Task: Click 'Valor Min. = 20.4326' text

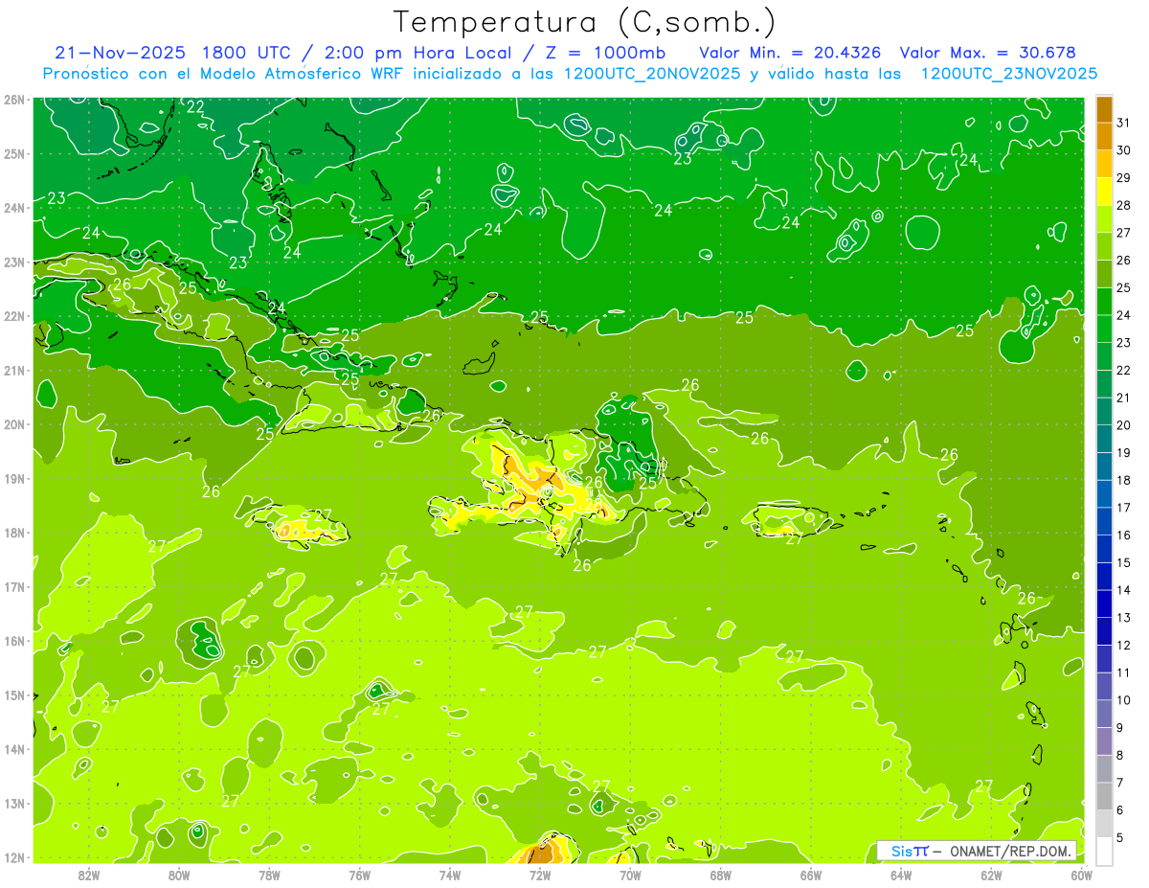Action: [790, 53]
